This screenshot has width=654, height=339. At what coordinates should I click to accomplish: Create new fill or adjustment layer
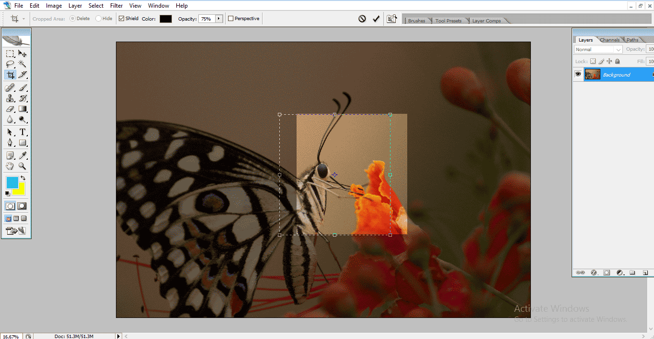[620, 273]
